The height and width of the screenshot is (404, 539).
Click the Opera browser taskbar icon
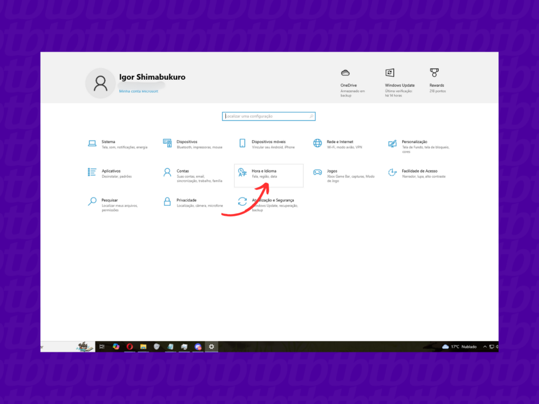pyautogui.click(x=130, y=347)
